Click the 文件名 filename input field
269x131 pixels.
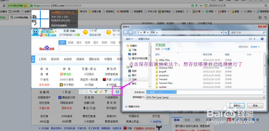click(204, 92)
